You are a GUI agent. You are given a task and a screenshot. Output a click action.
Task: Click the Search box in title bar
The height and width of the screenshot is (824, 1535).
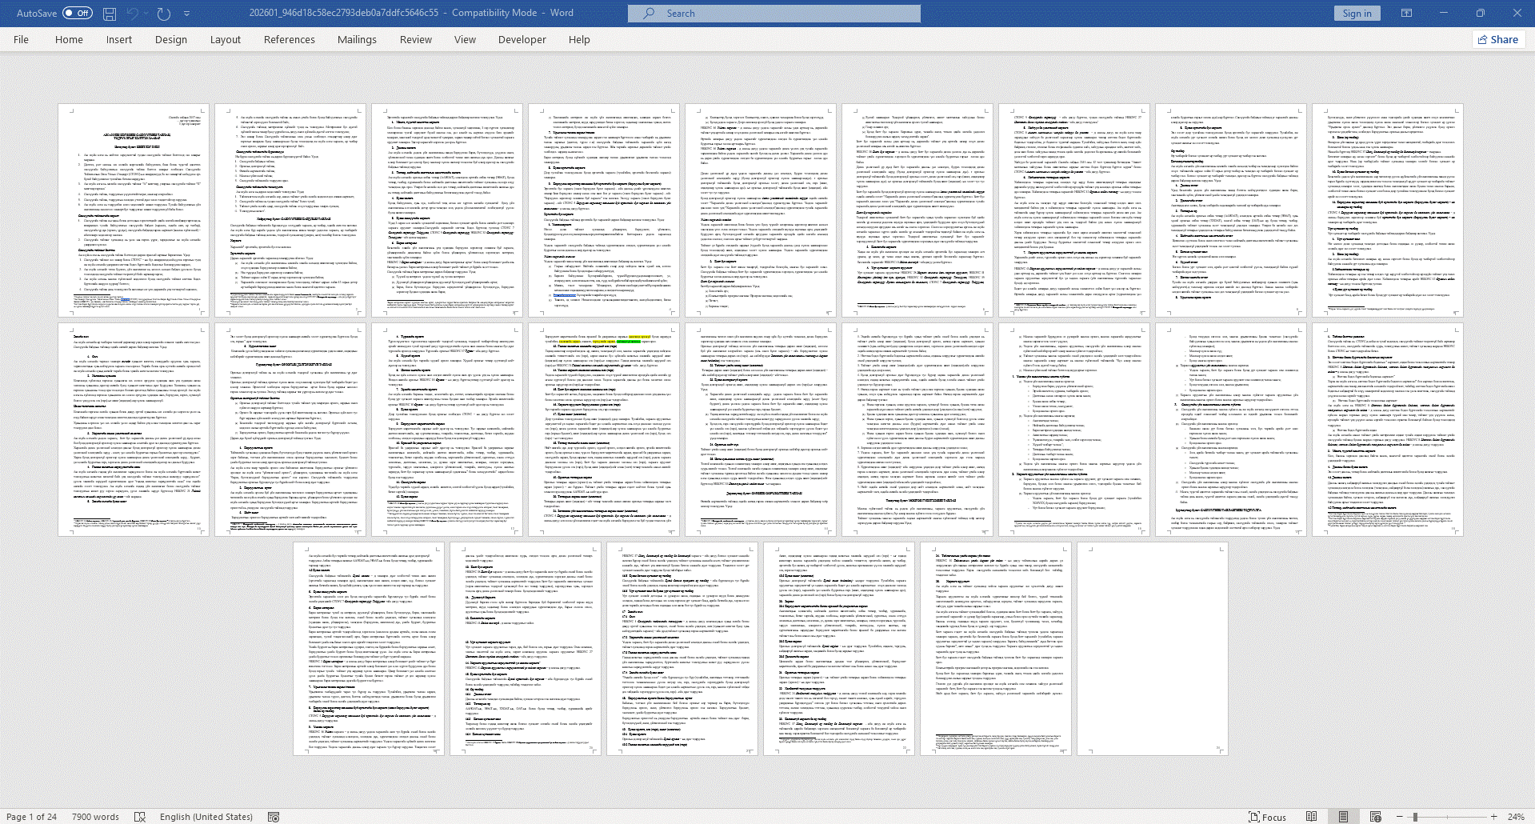coord(773,14)
